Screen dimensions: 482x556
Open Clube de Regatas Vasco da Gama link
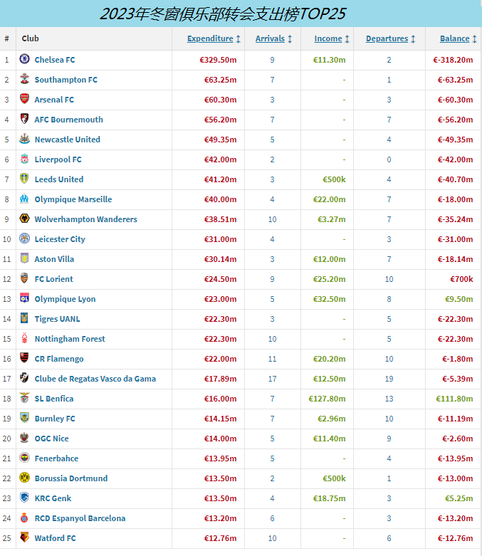[x=95, y=379]
